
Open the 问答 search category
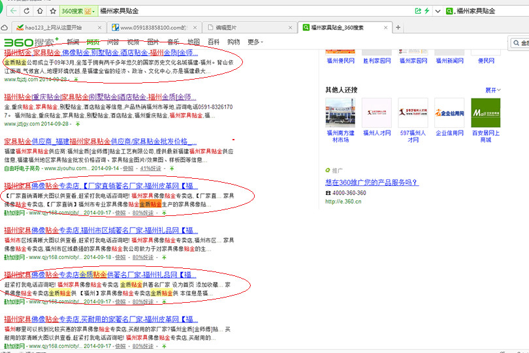click(113, 42)
